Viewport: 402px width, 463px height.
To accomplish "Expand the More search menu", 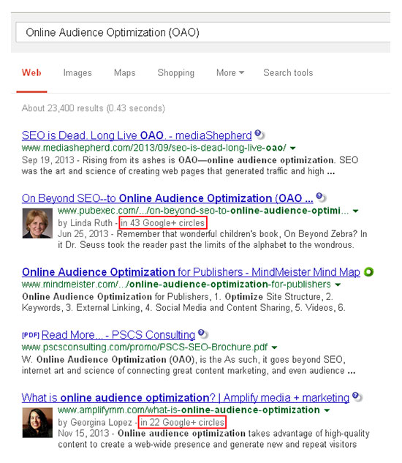I will [230, 72].
